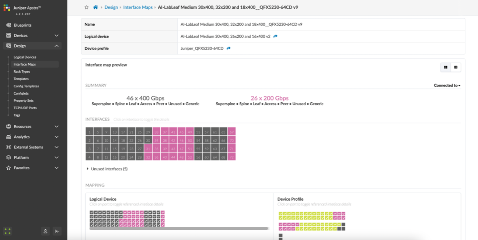Open Blueprints in the sidebar
The height and width of the screenshot is (240, 478).
22,25
